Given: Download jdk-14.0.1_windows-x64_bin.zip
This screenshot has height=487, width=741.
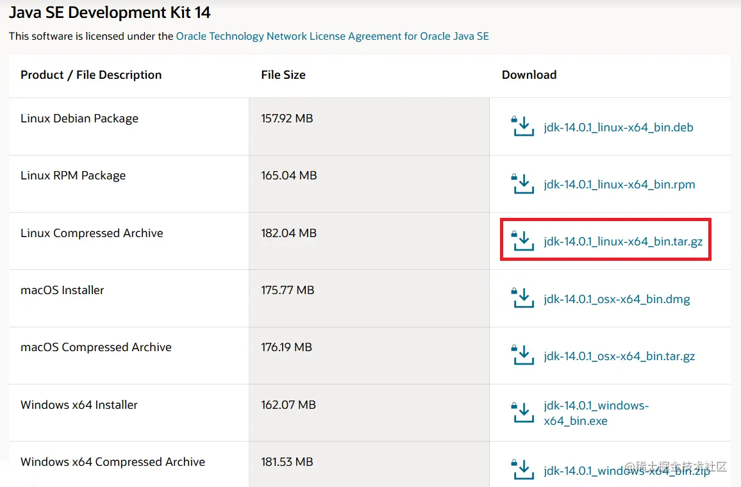Looking at the screenshot, I should 627,471.
